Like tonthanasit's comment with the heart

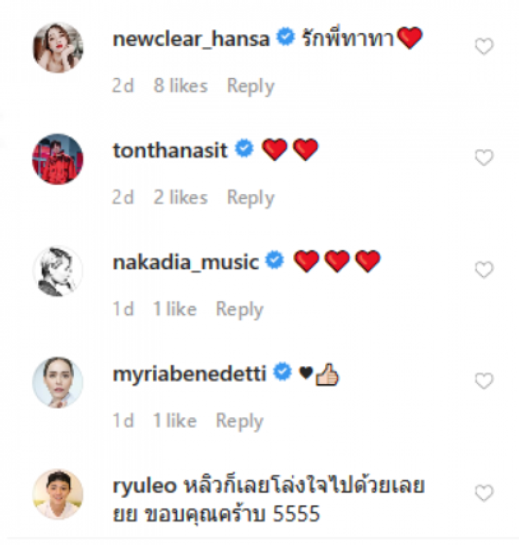tap(484, 158)
